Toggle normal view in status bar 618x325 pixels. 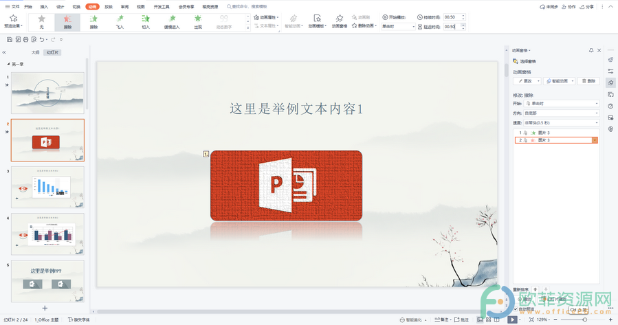[x=480, y=320]
